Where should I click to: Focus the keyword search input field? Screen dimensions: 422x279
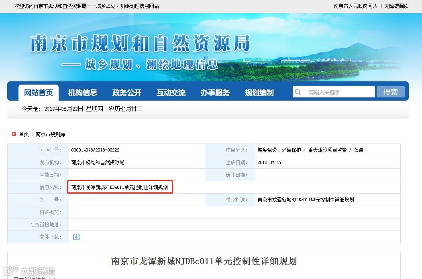tap(334, 92)
